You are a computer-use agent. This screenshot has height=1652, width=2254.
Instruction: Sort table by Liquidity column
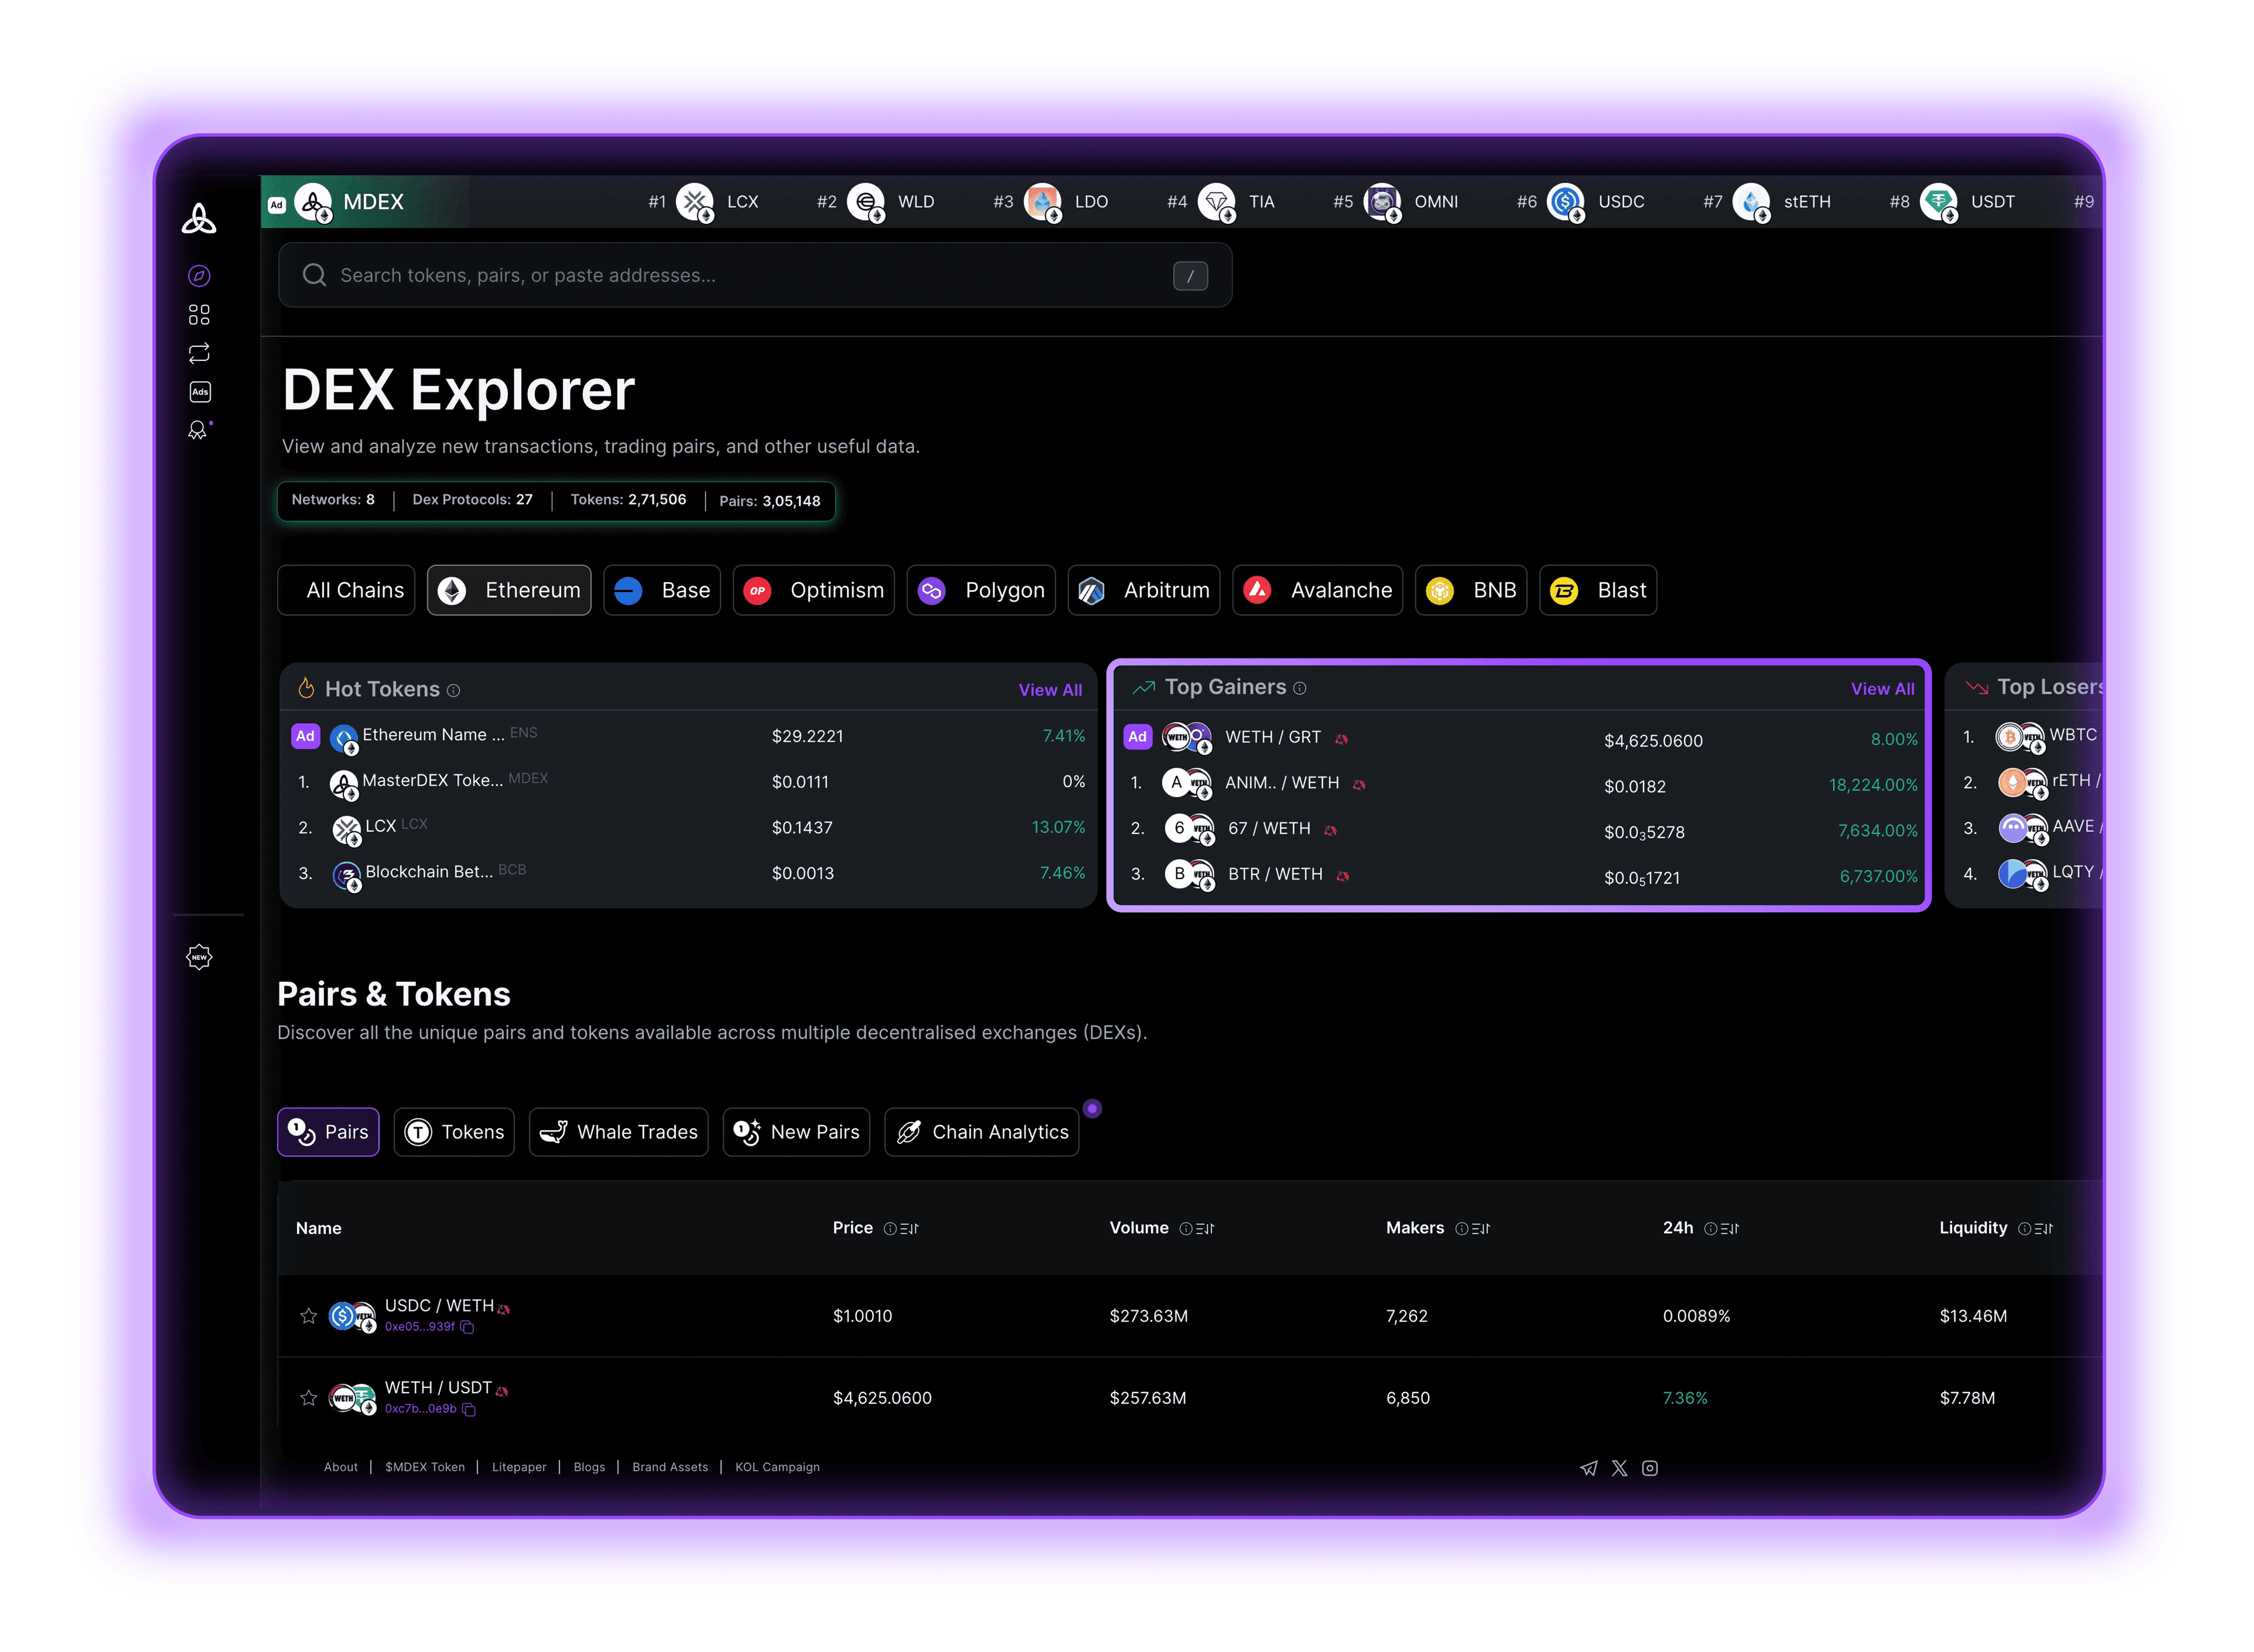coord(2043,1229)
